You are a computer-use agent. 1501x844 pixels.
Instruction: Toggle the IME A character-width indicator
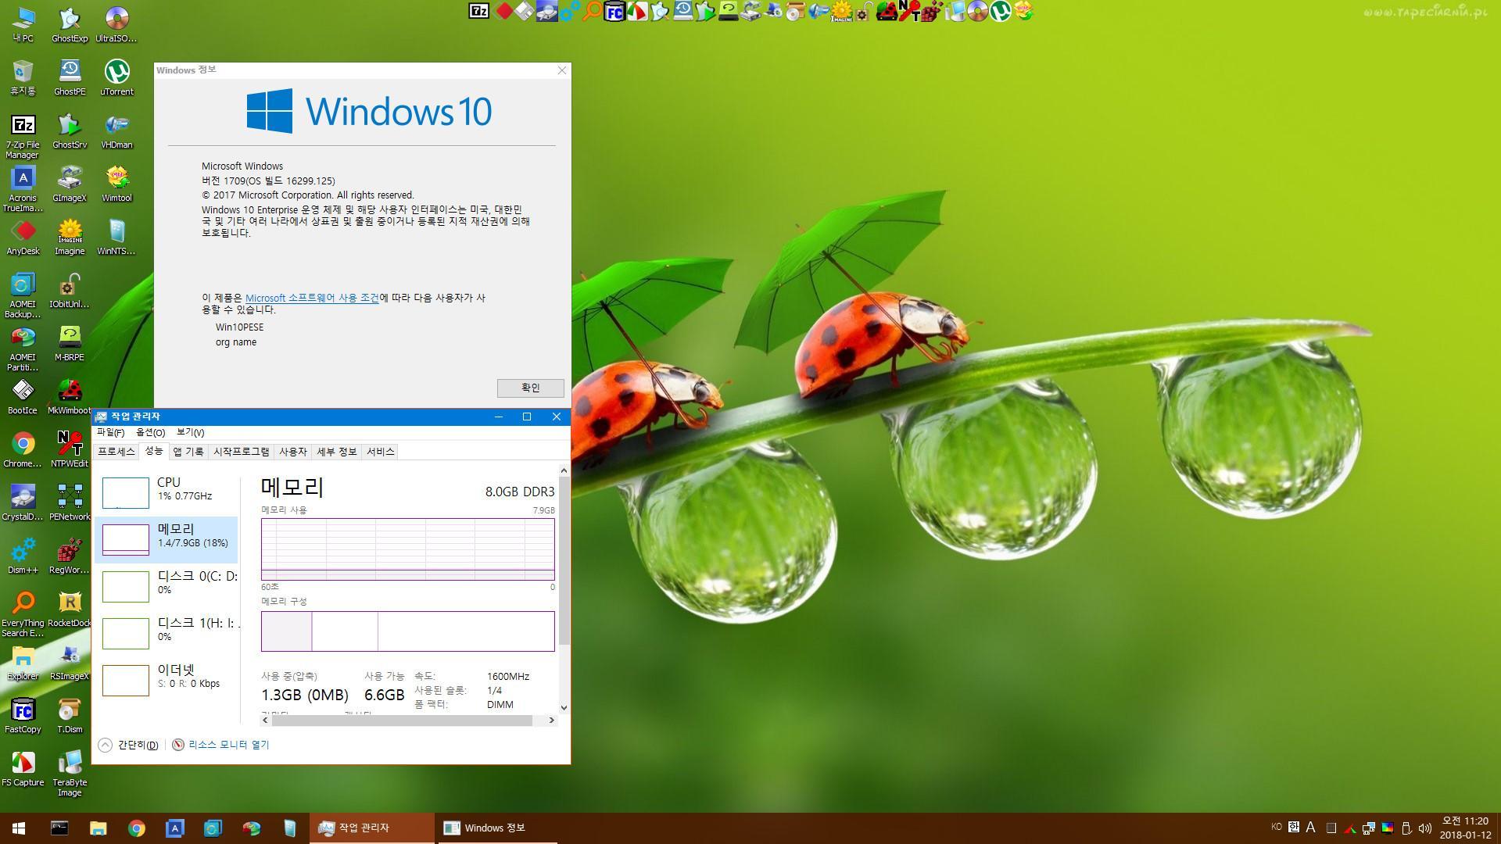[x=1310, y=828]
